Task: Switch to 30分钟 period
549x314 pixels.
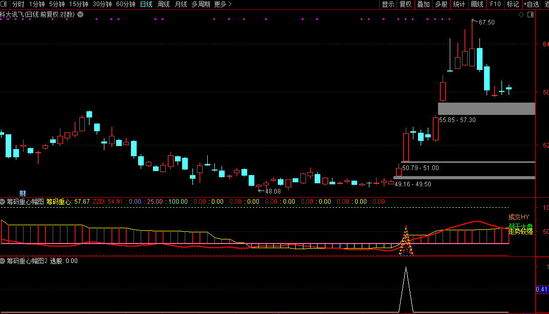Action: tap(102, 4)
